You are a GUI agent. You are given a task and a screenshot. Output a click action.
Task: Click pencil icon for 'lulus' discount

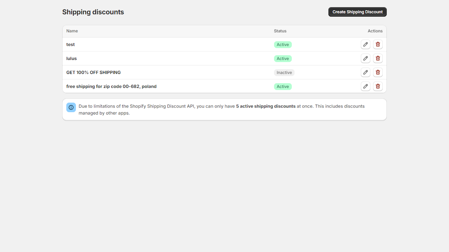pos(365,59)
